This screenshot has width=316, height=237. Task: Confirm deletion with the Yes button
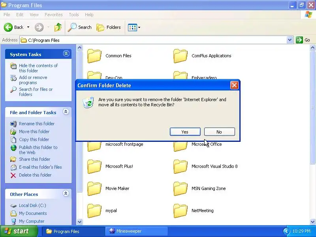(185, 132)
